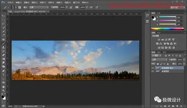Open the collapsed History panel icon

pyautogui.click(x=147, y=15)
